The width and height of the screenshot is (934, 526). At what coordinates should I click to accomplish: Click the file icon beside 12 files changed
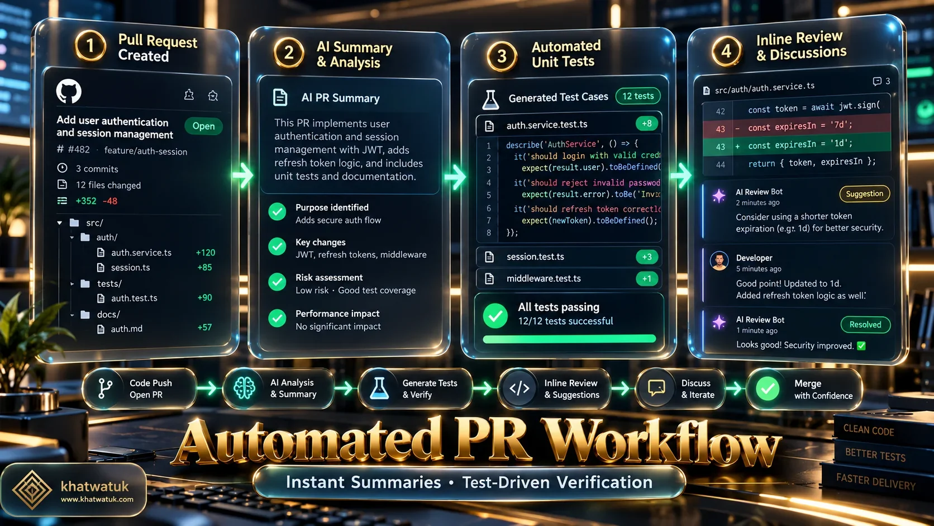[63, 184]
